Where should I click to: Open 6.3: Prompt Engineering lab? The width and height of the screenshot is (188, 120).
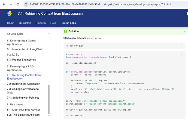coord(22,60)
